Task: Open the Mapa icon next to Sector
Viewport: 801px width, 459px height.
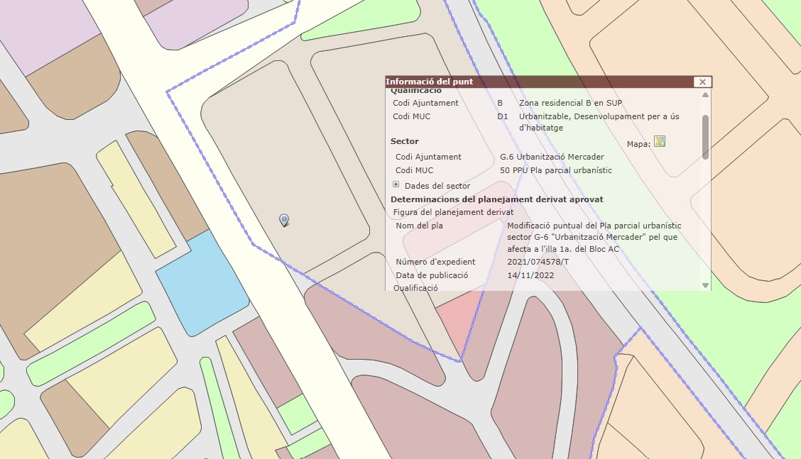Action: 660,142
